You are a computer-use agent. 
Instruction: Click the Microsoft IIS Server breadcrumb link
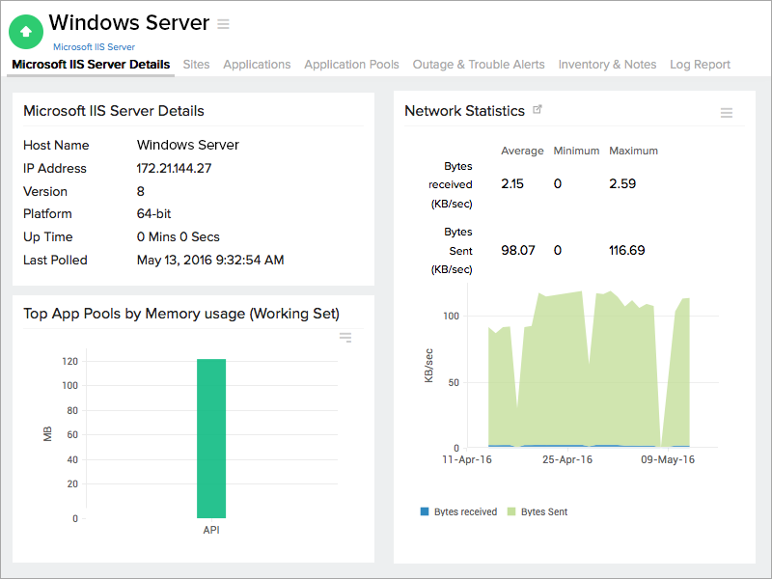[94, 46]
